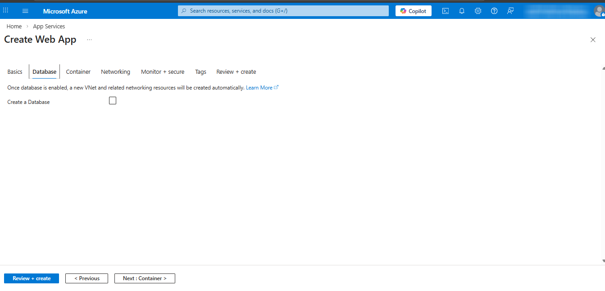
Task: Close the Create Web App blade
Action: pos(593,40)
